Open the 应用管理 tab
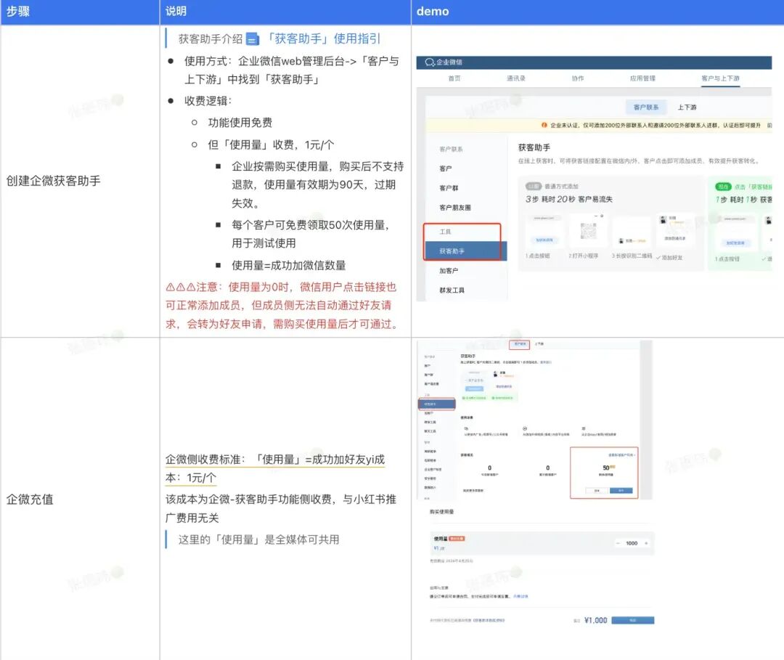Image resolution: width=784 pixels, height=660 pixels. [642, 78]
